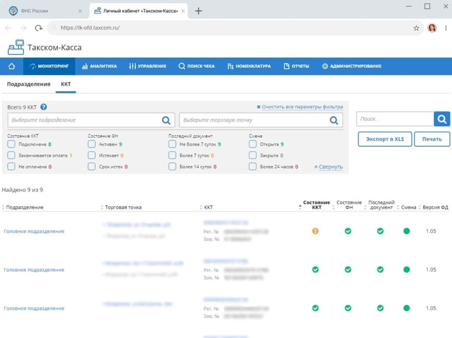Sort table by Смена column

[x=408, y=207]
